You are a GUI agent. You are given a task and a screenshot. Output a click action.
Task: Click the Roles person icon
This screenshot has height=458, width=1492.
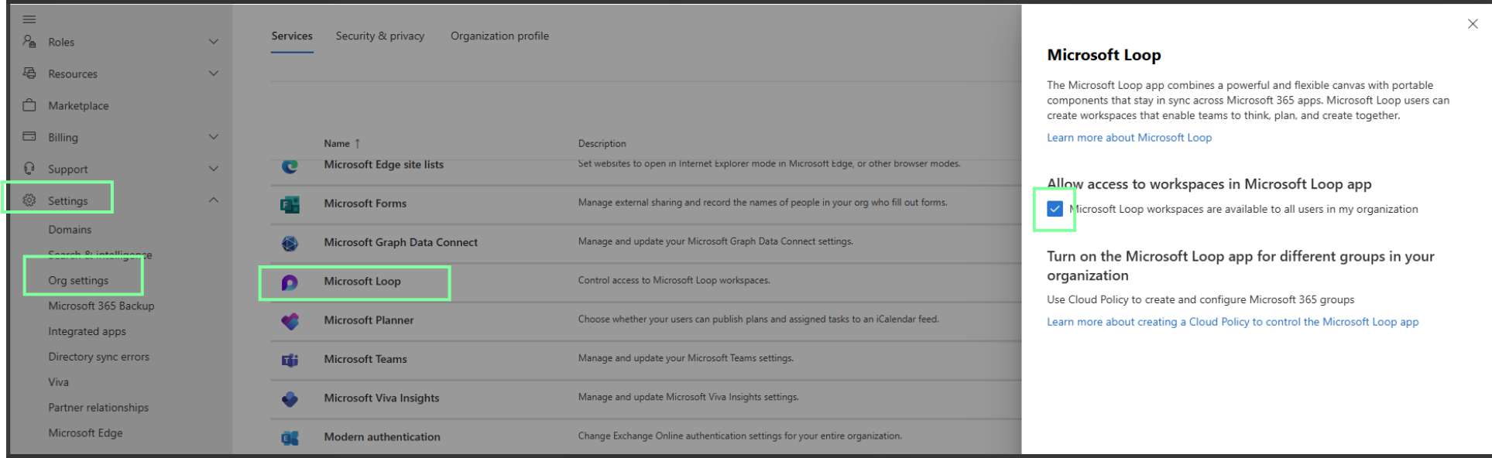[29, 42]
